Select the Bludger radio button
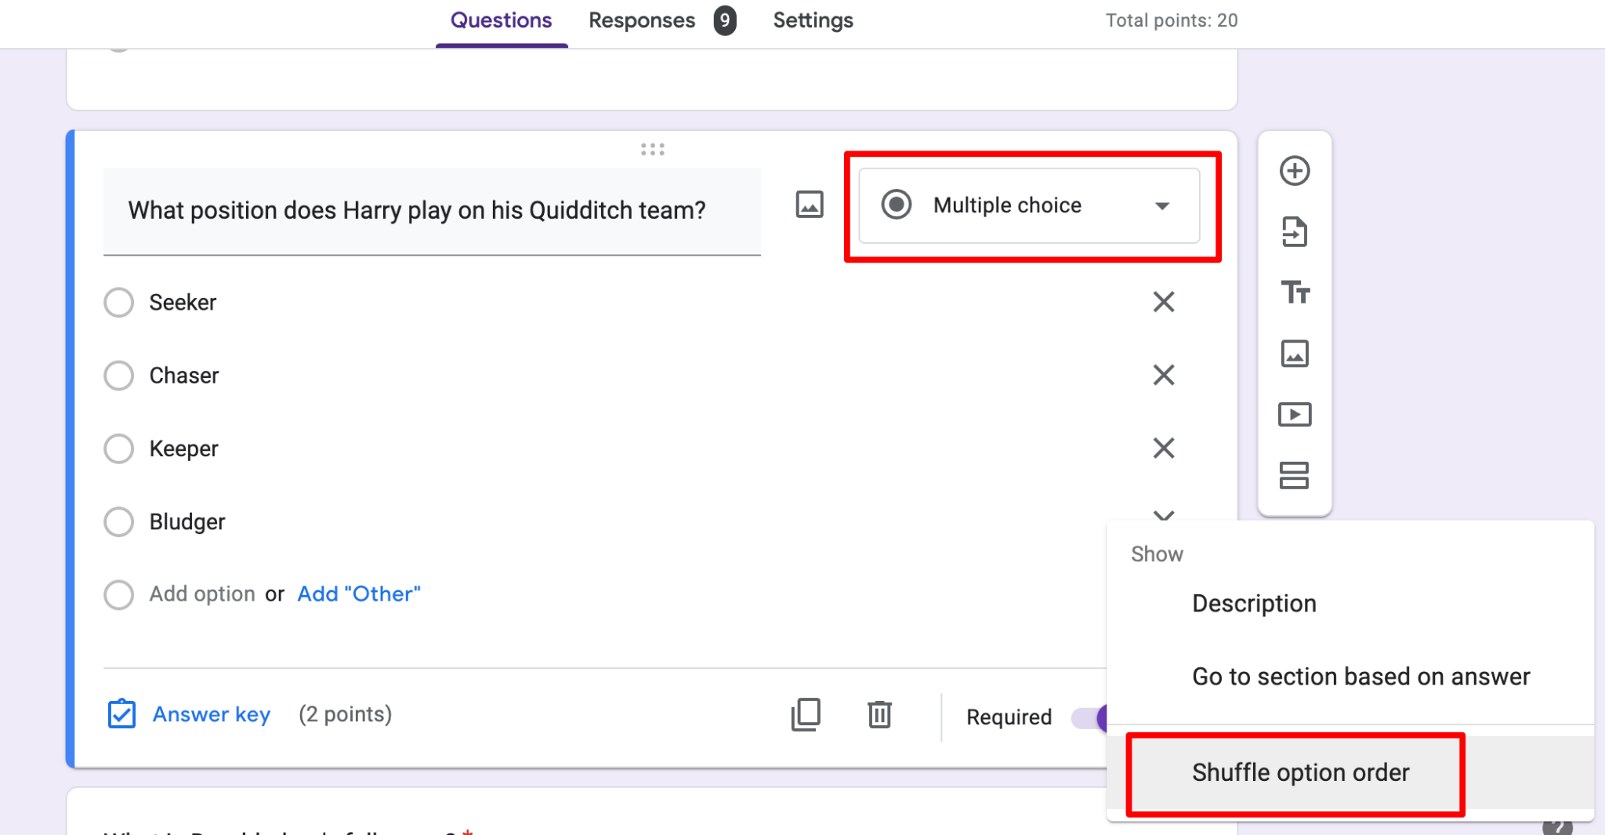The width and height of the screenshot is (1605, 835). 118,521
